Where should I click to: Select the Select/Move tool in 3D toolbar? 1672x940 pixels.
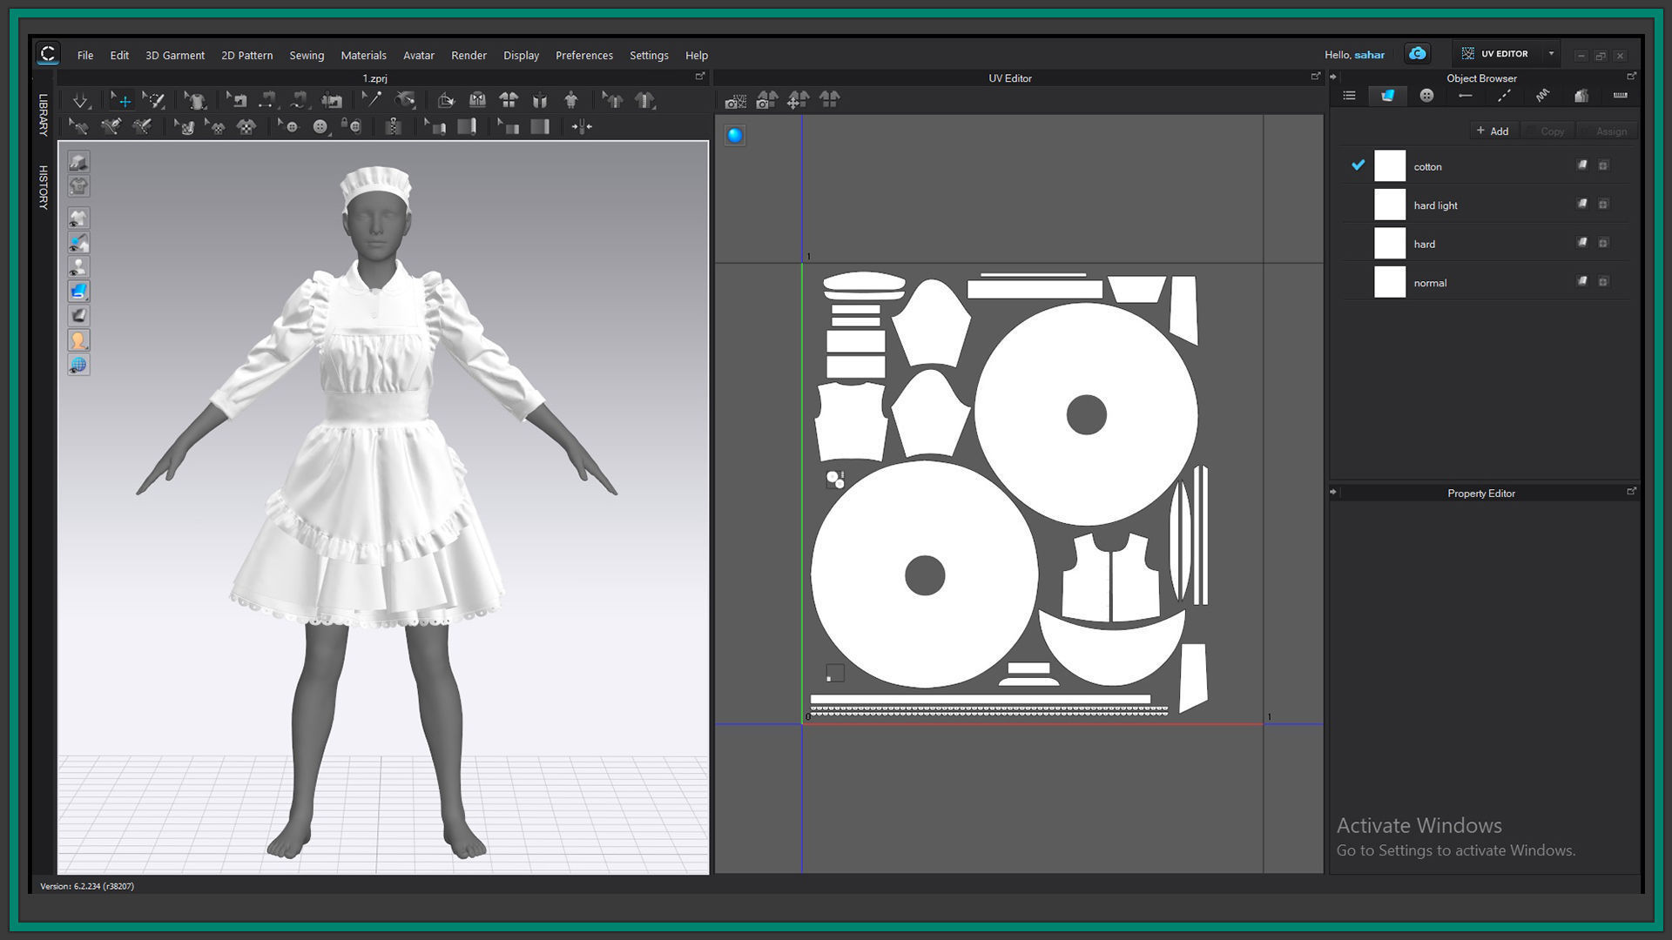(x=122, y=101)
